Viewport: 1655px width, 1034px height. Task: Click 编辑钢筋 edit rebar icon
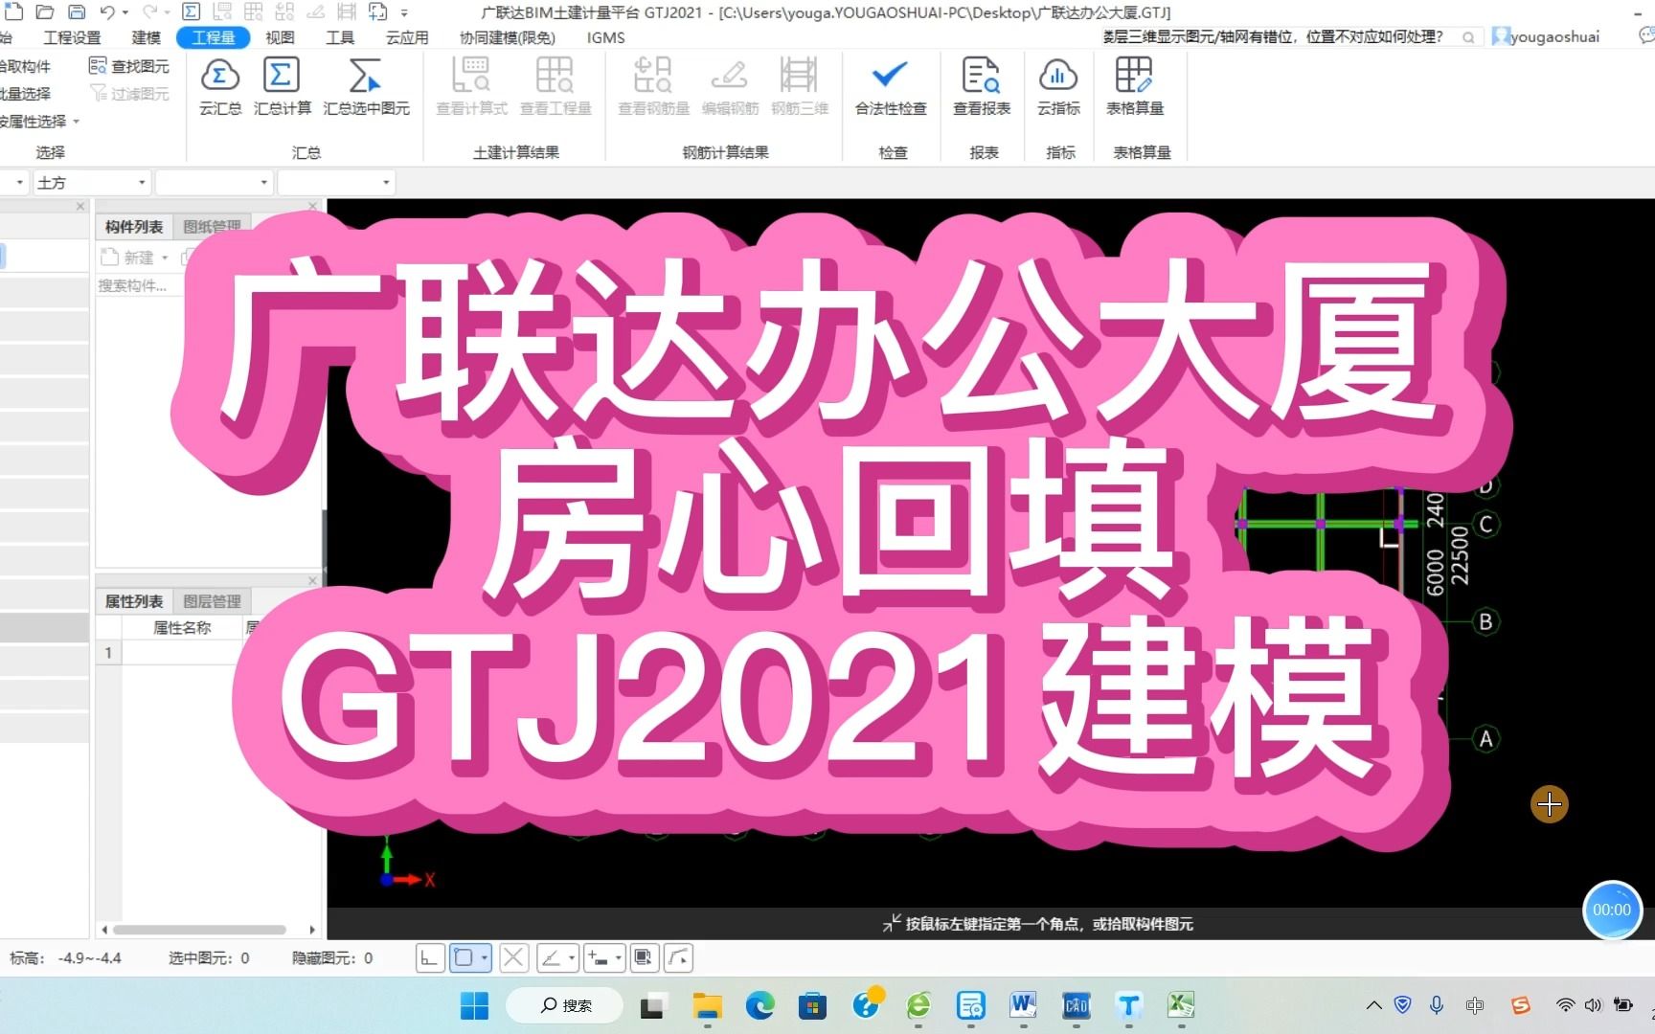tap(730, 86)
